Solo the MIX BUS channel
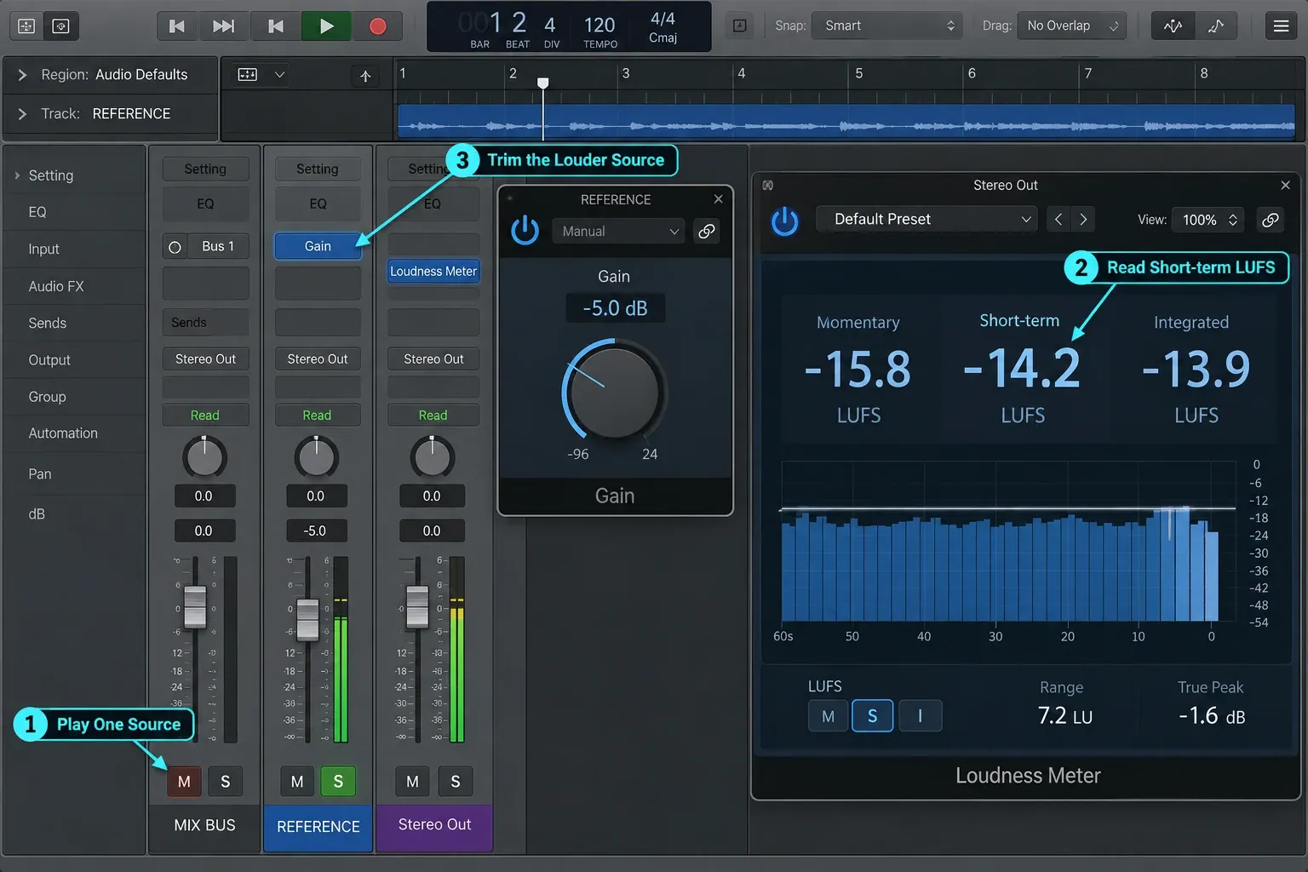1308x872 pixels. pos(226,782)
